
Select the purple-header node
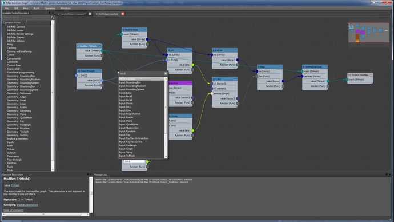180,83
